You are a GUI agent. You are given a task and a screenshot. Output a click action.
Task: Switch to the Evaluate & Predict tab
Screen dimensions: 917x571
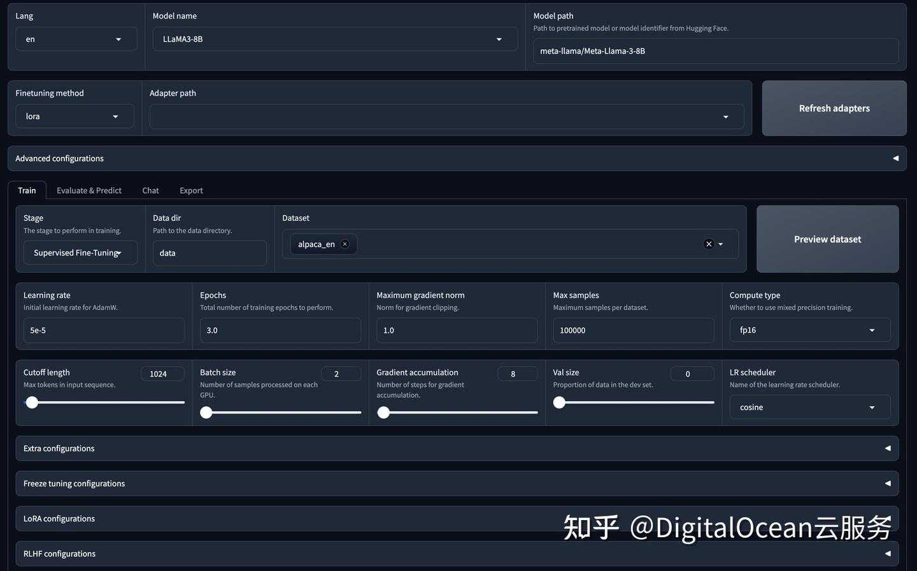click(89, 190)
